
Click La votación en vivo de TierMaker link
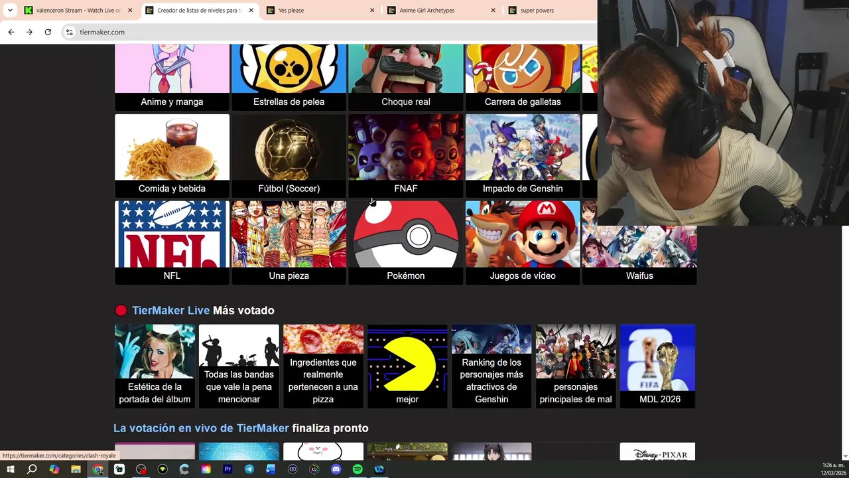pyautogui.click(x=201, y=428)
